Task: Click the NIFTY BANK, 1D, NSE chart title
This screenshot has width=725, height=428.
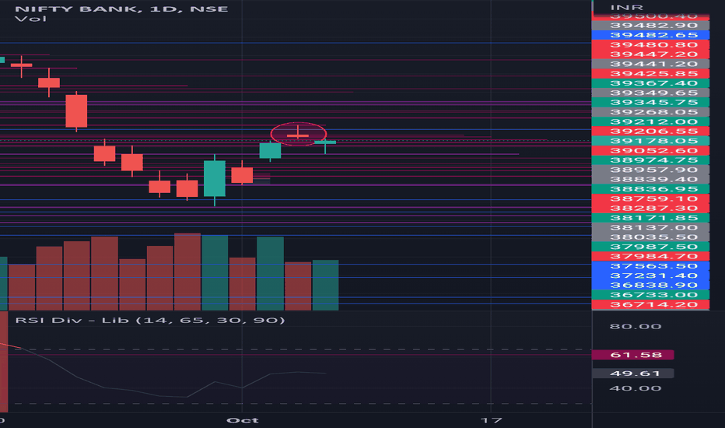Action: pyautogui.click(x=121, y=9)
